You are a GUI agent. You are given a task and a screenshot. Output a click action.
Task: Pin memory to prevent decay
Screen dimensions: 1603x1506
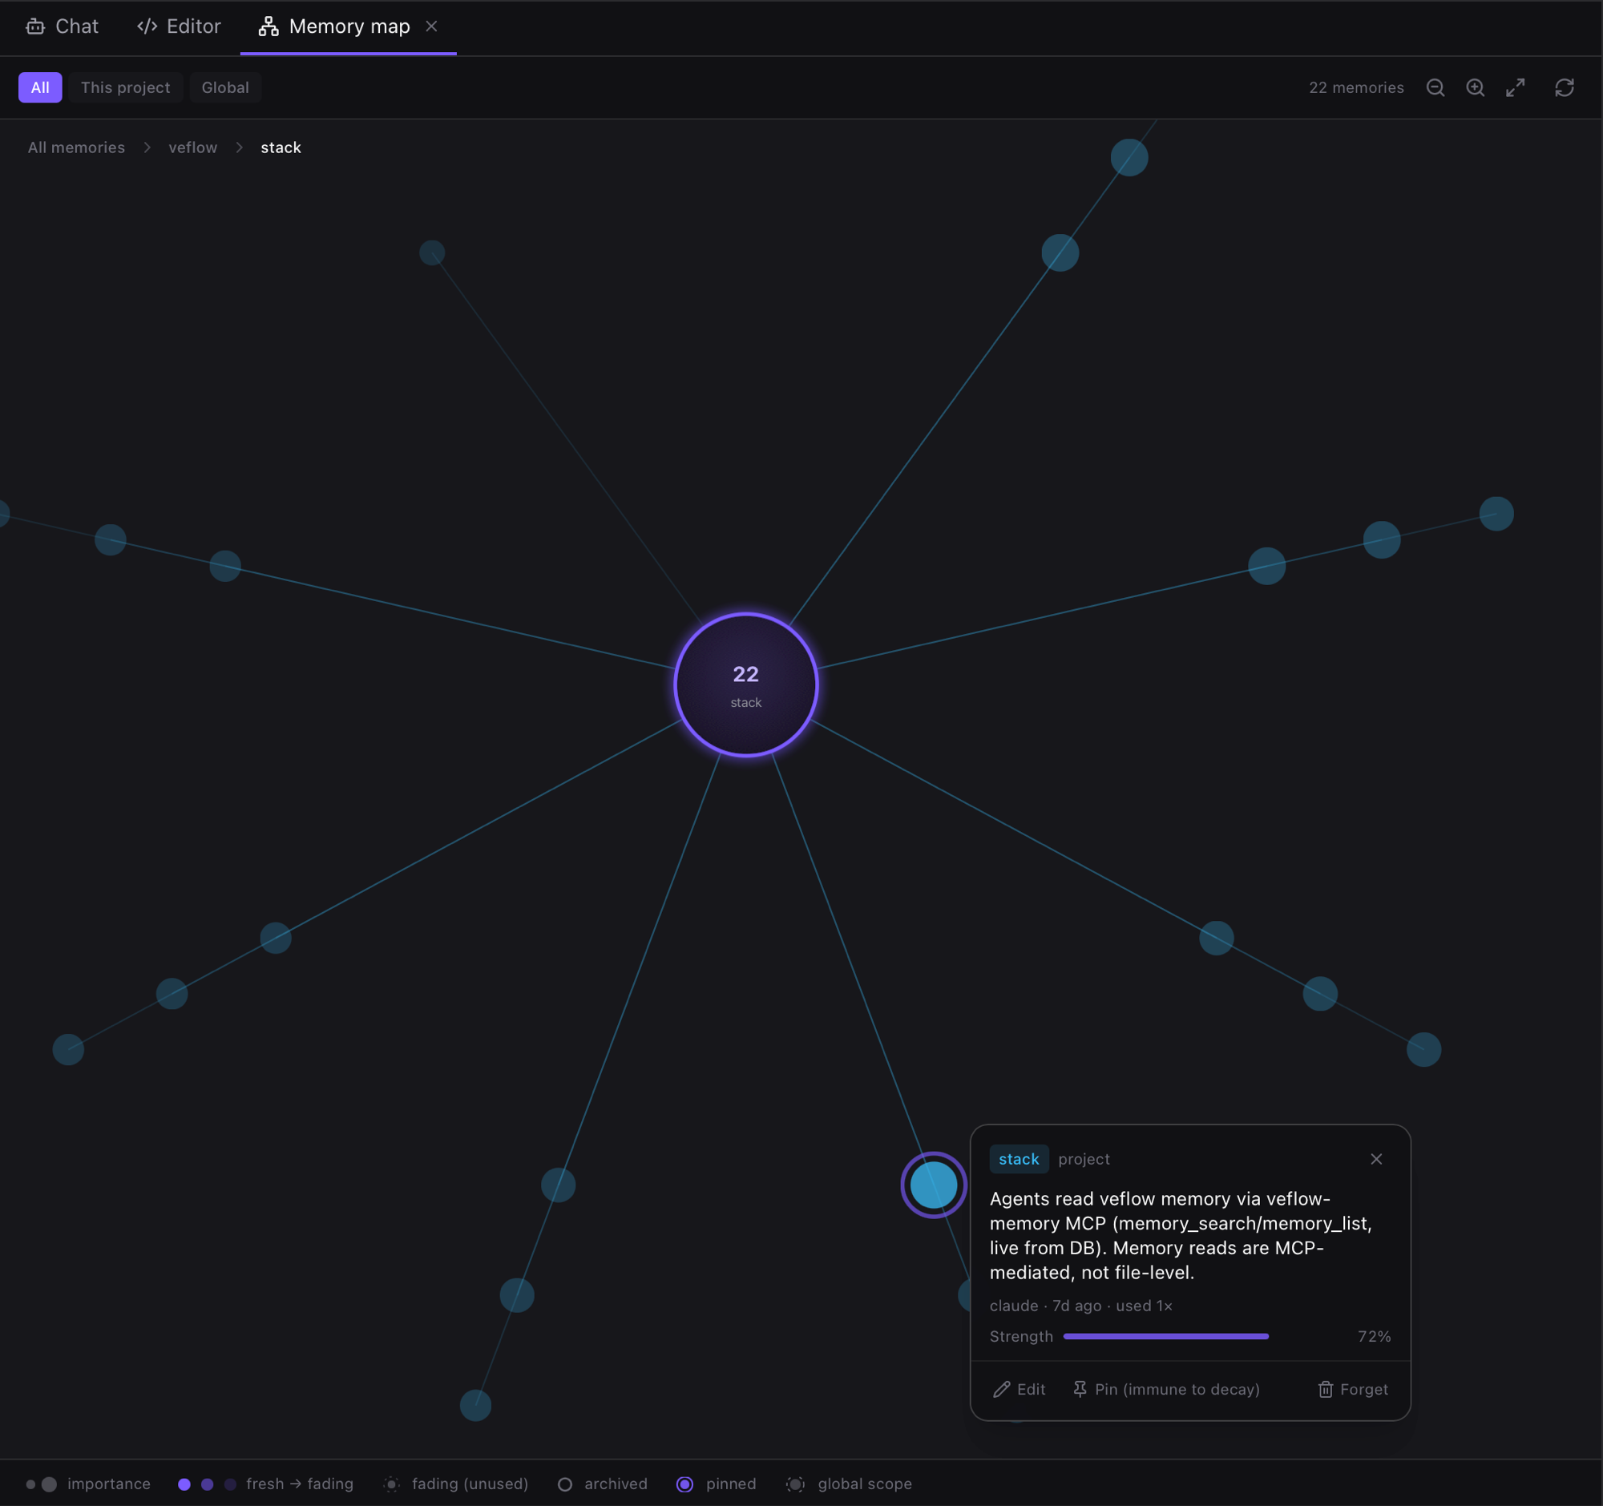coord(1166,1389)
